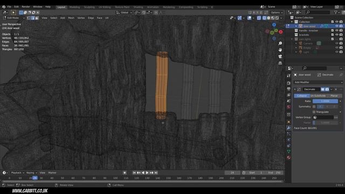Screen dimensions: 345x194
Task: Open the Object Data mesh properties tab
Action: click(x=289, y=151)
